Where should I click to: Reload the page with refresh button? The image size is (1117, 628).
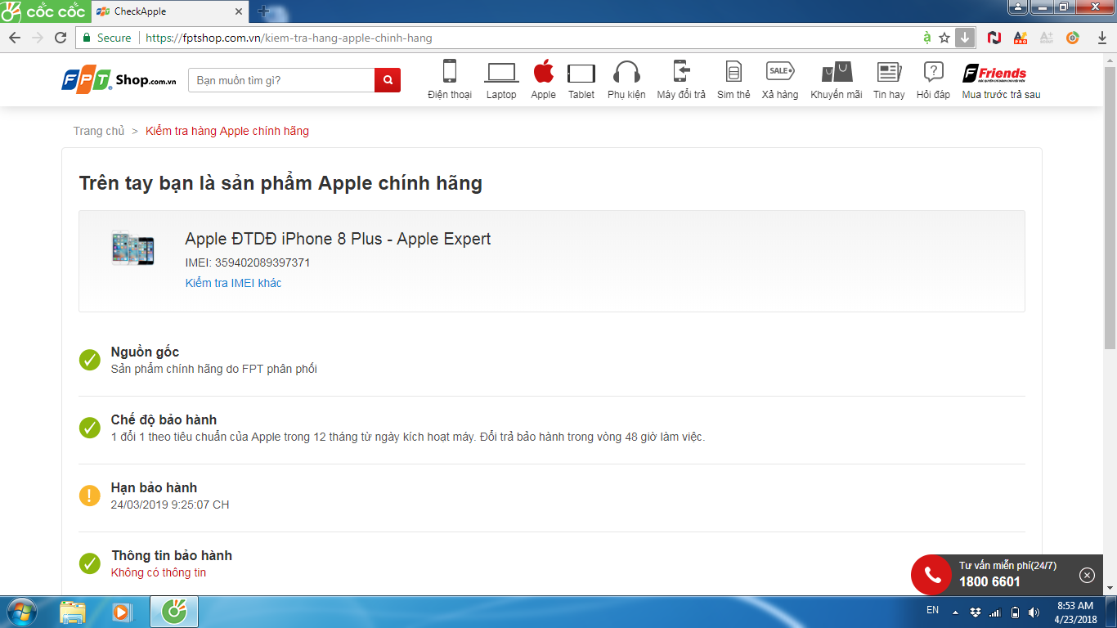pos(61,38)
